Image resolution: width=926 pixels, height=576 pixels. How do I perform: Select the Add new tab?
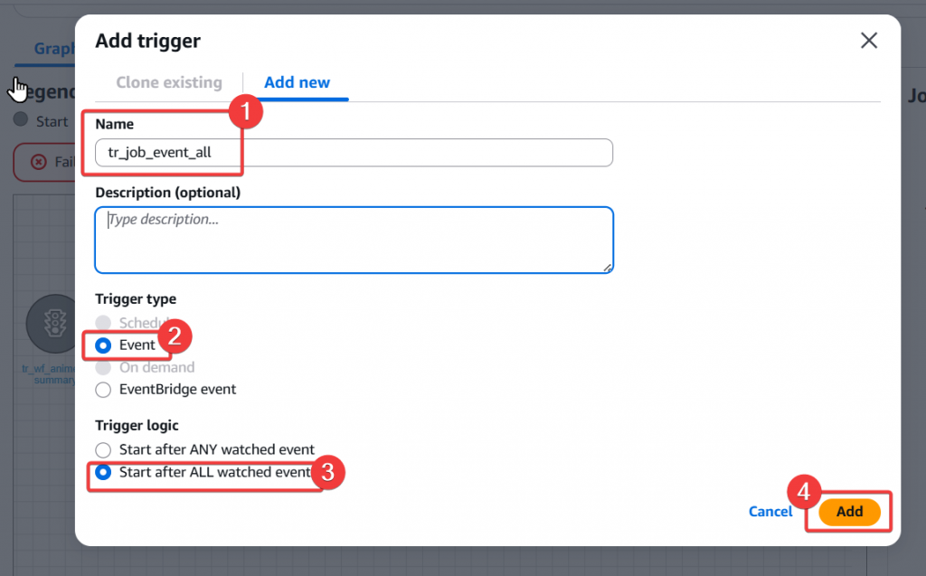(297, 82)
